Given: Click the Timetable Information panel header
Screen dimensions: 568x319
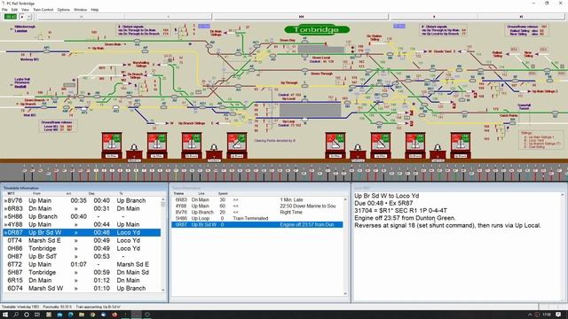Looking at the screenshot, I should (x=84, y=188).
